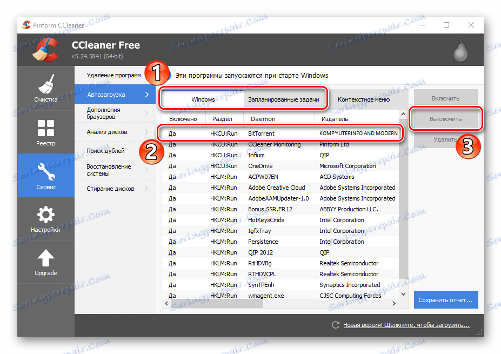This screenshot has height=354, width=501.
Task: Click the pear icon in header
Action: [x=460, y=51]
